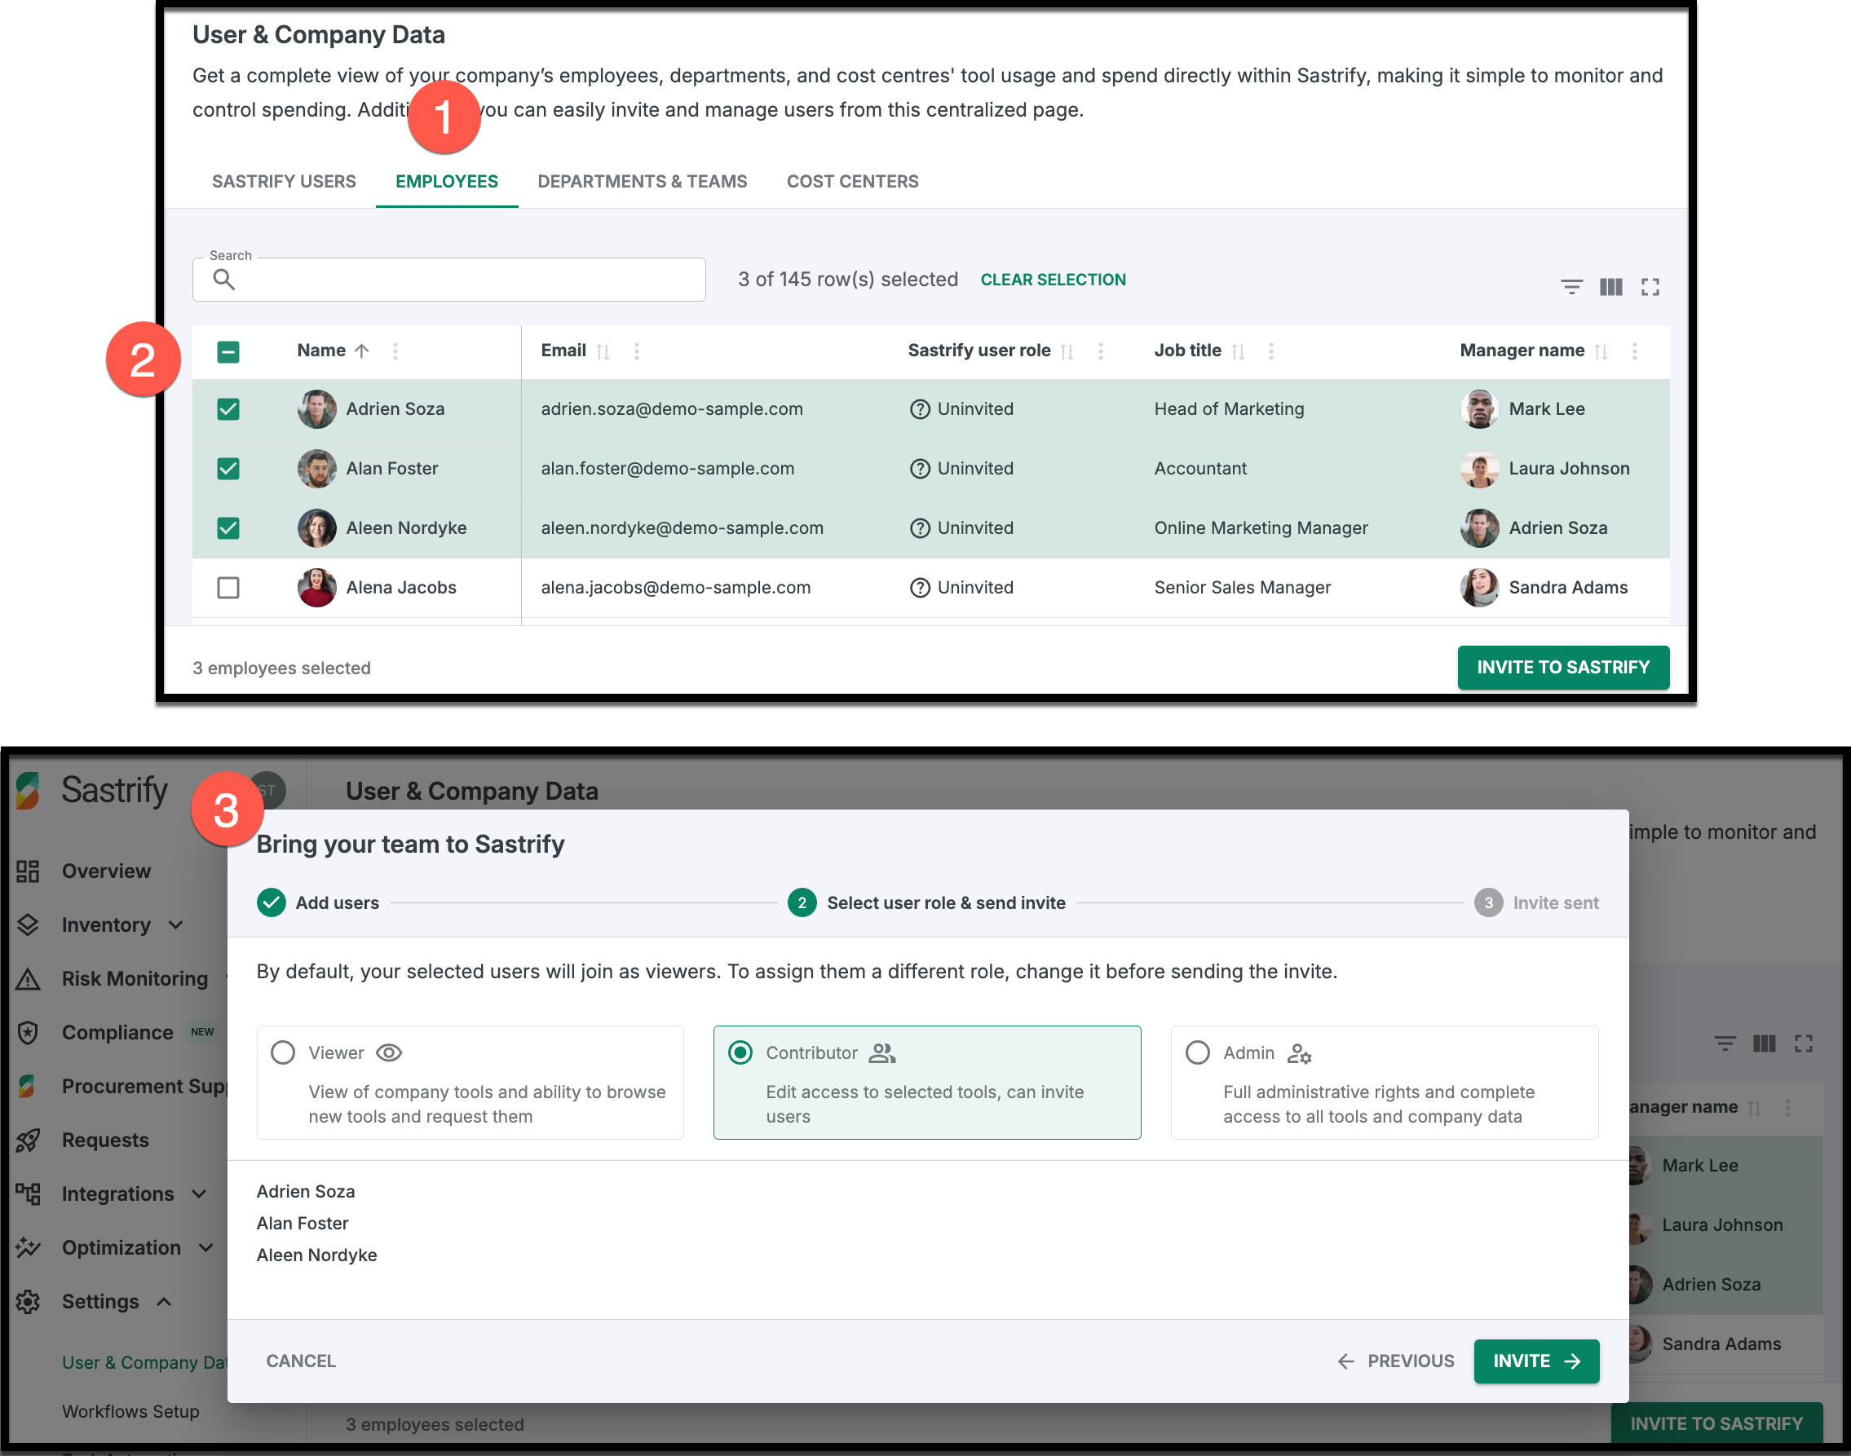Click the Senior Sales Manager job title
The width and height of the screenshot is (1851, 1456).
pos(1242,589)
